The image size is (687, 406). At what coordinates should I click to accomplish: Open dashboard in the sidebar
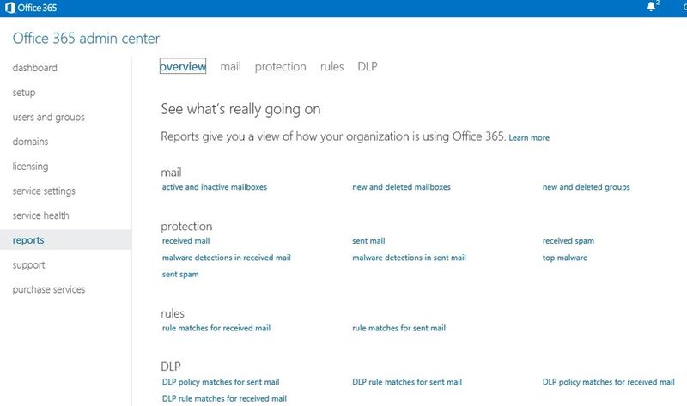tap(34, 68)
